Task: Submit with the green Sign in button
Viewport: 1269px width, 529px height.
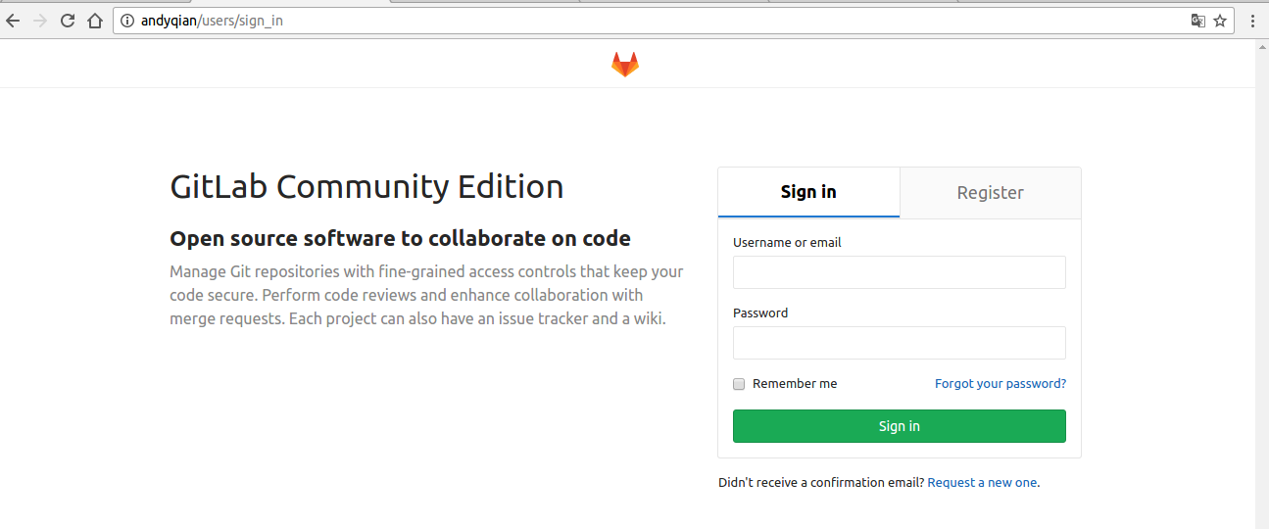Action: (x=900, y=426)
